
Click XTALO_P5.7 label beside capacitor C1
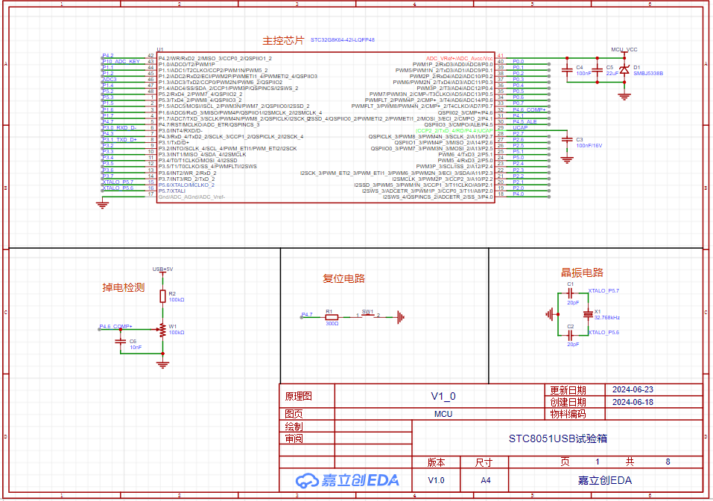click(x=603, y=290)
